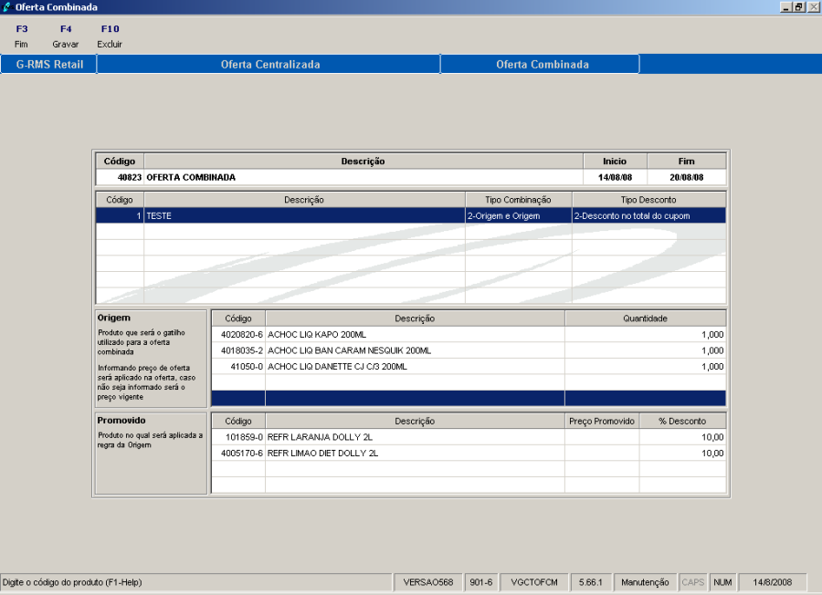
Task: Select product code 4020820-6
Action: (238, 335)
